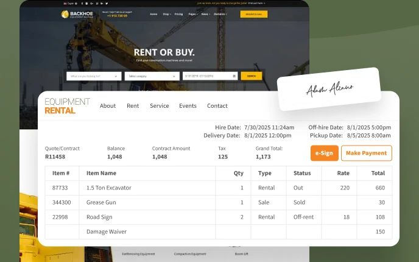Click the orange e-Sign button
419x262 pixels.
click(x=325, y=153)
